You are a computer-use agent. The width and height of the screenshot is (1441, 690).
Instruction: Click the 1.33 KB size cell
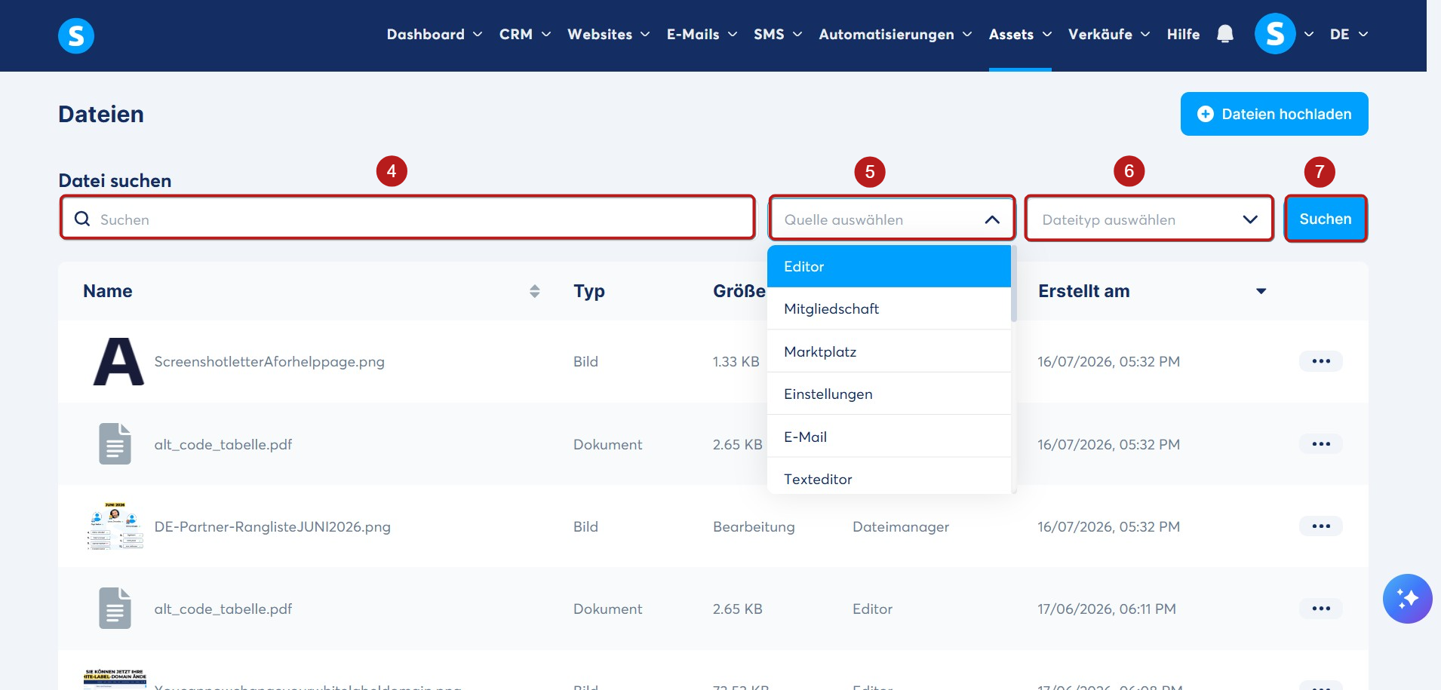[x=736, y=361]
